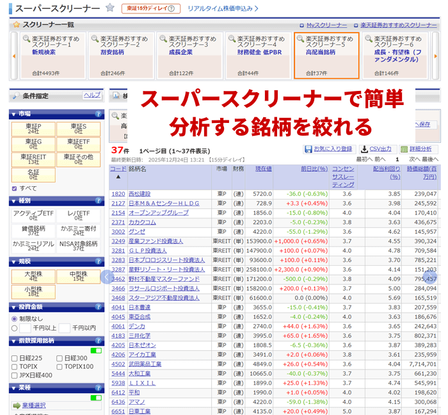This screenshot has height=415, width=448.
Task: Click the table icon for 詳細分析
Action: pos(404,149)
